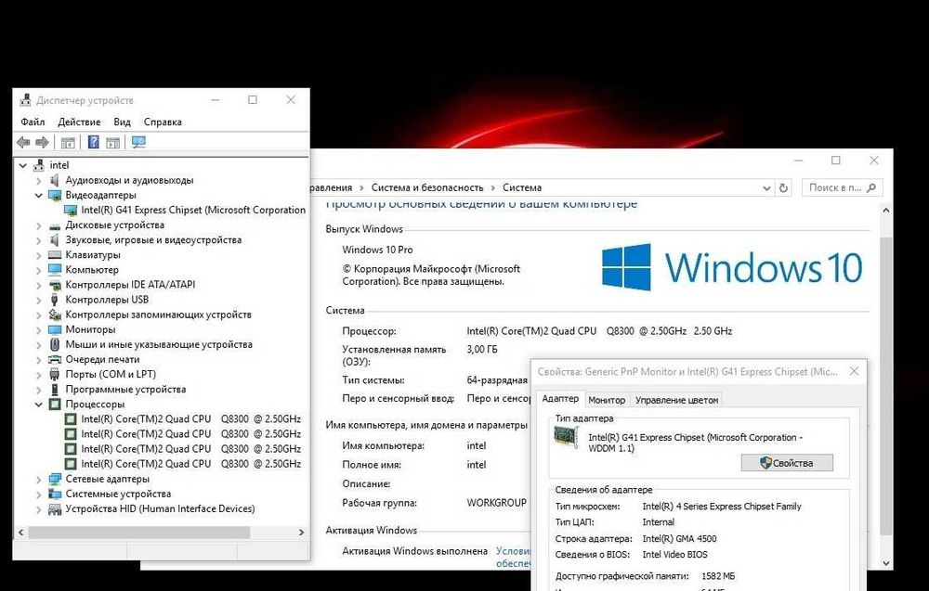Scan for hardware changes monitor icon

point(138,142)
